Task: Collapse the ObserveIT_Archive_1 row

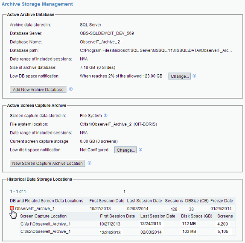Action: (x=12, y=208)
